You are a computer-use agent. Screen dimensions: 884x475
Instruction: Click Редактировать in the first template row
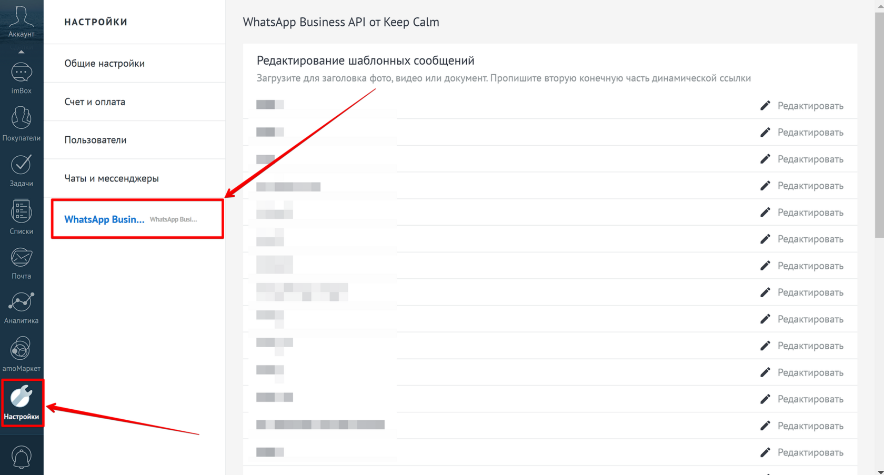pyautogui.click(x=802, y=106)
